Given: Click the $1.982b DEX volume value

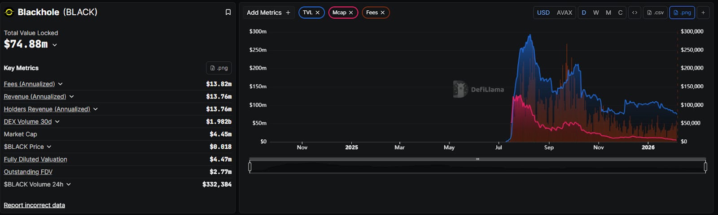Looking at the screenshot, I should click(219, 122).
